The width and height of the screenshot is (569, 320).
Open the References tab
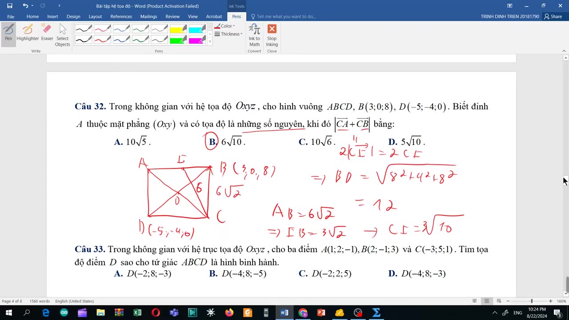click(121, 16)
